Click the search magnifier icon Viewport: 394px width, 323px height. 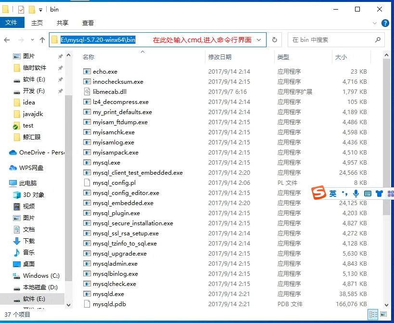tap(378, 40)
